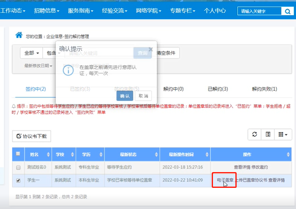Viewport: 296px width, 209px height.
Task: Sort by the 最新操作时间 column arrows
Action: (207, 155)
